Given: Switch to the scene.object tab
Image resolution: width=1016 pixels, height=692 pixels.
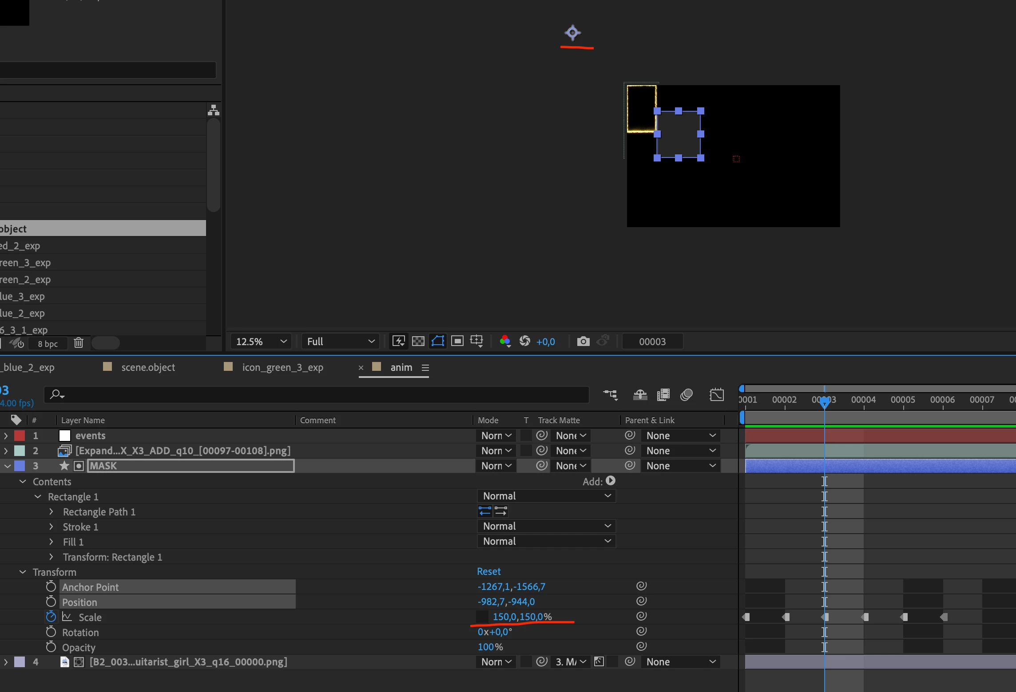Looking at the screenshot, I should coord(148,367).
